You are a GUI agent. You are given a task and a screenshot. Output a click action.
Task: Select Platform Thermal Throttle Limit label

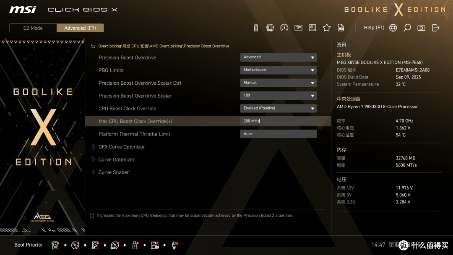pos(134,134)
